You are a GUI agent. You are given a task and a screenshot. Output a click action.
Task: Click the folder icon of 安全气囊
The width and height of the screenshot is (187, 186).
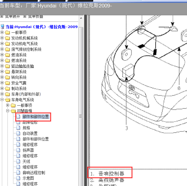[x=7, y=83]
